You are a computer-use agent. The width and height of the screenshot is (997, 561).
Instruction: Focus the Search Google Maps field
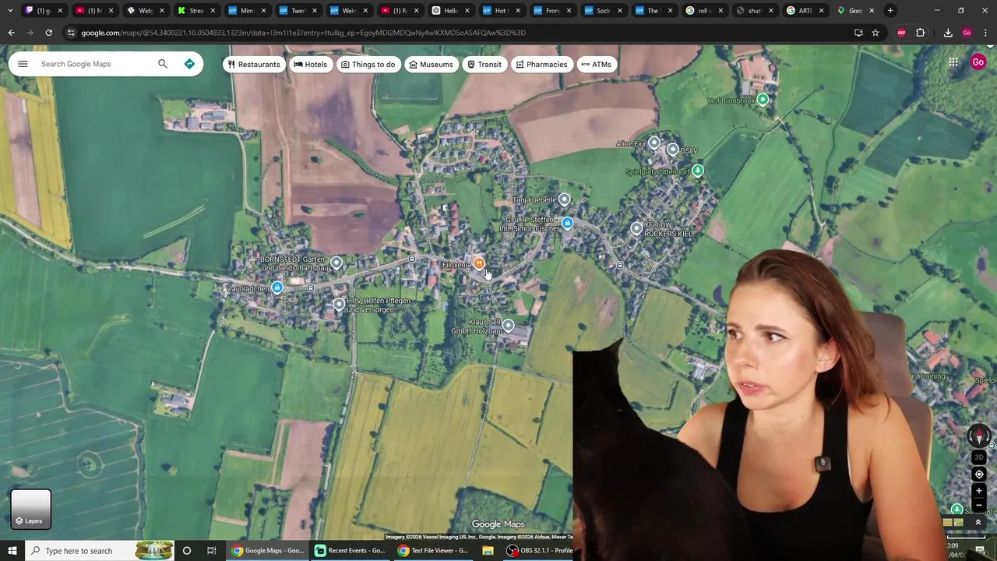click(x=93, y=64)
